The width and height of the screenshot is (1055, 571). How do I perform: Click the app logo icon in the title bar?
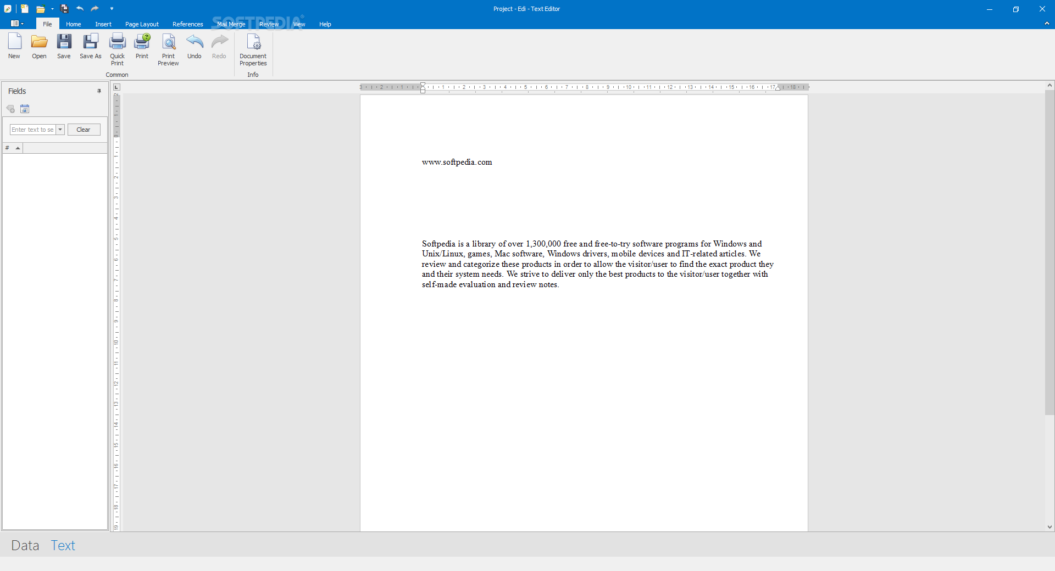coord(8,9)
